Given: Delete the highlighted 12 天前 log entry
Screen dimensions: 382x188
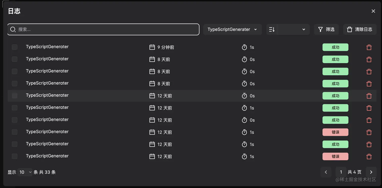Looking at the screenshot, I should coord(369,96).
